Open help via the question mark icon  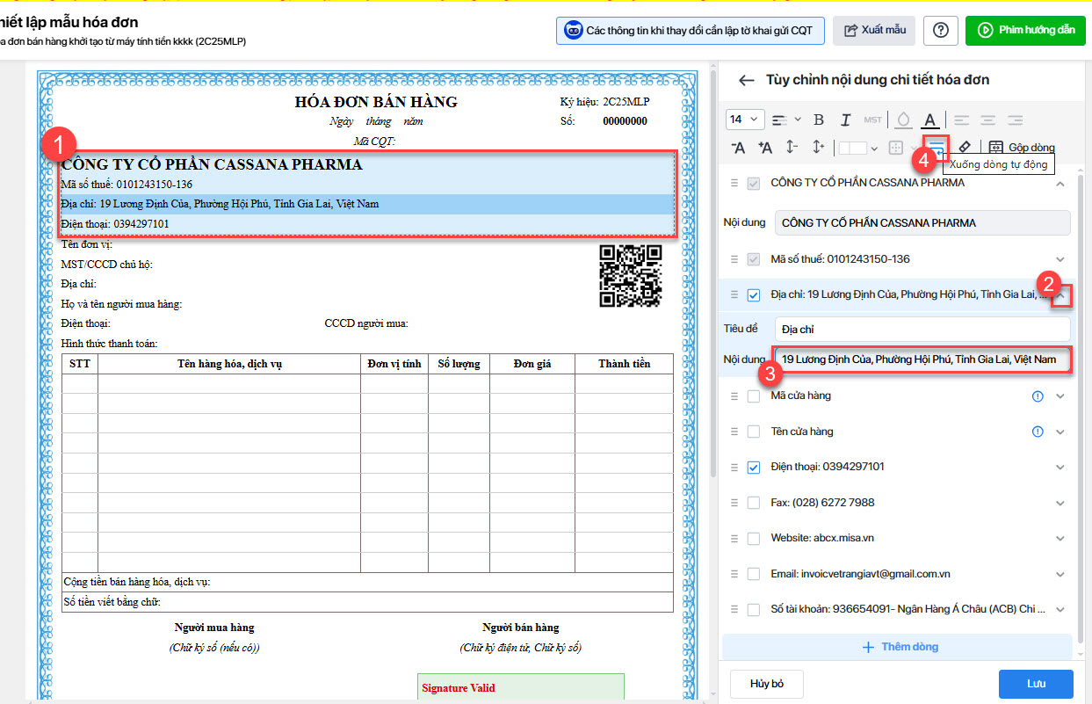[x=941, y=30]
